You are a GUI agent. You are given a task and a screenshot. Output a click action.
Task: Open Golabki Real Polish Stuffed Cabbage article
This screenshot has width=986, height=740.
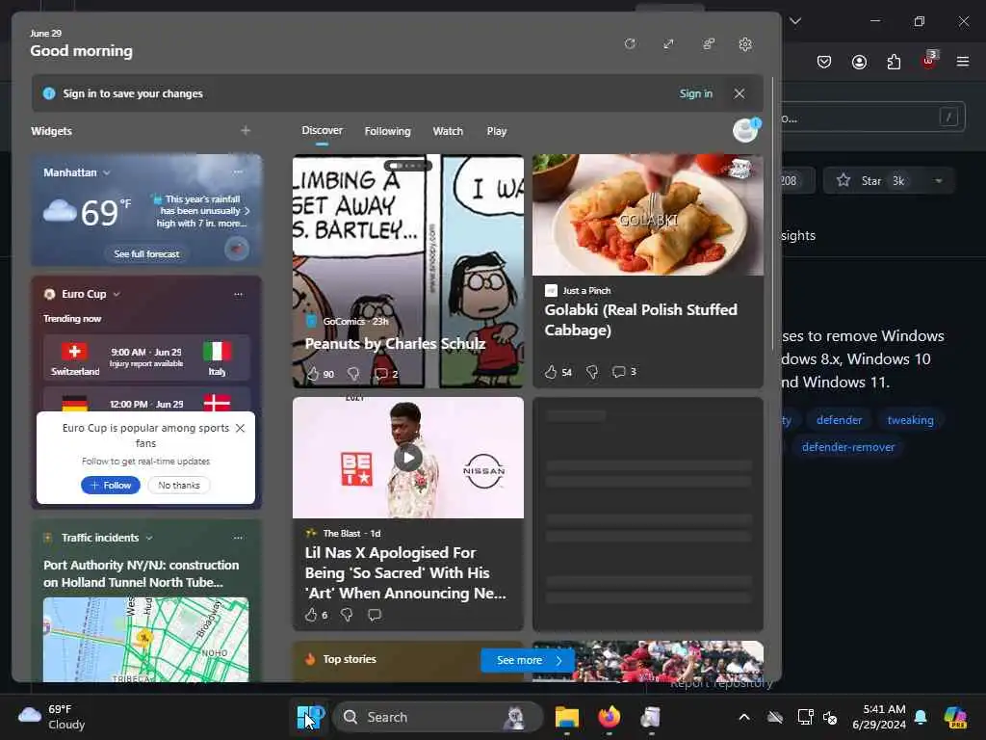[x=640, y=320]
